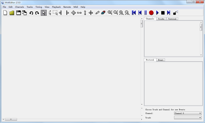Zoom in horizontally with the magnifier plus icon

click(x=121, y=13)
